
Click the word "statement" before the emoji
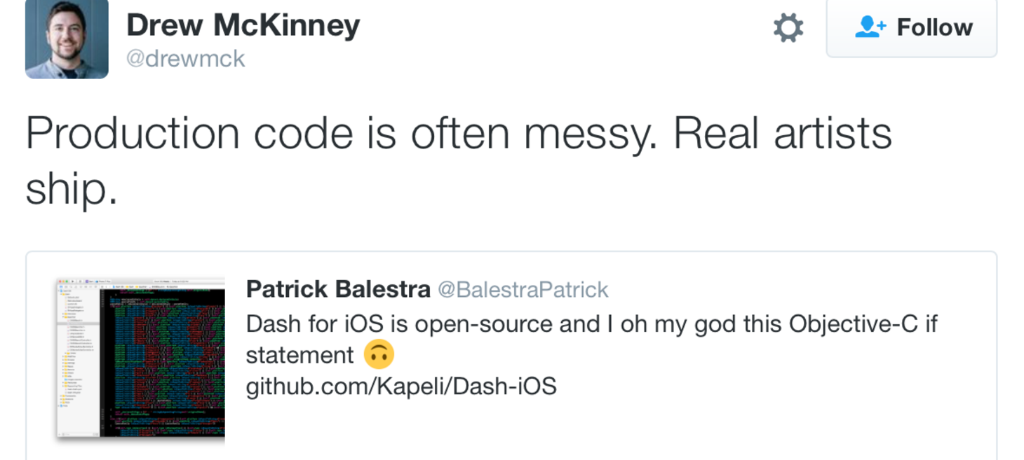coord(300,355)
